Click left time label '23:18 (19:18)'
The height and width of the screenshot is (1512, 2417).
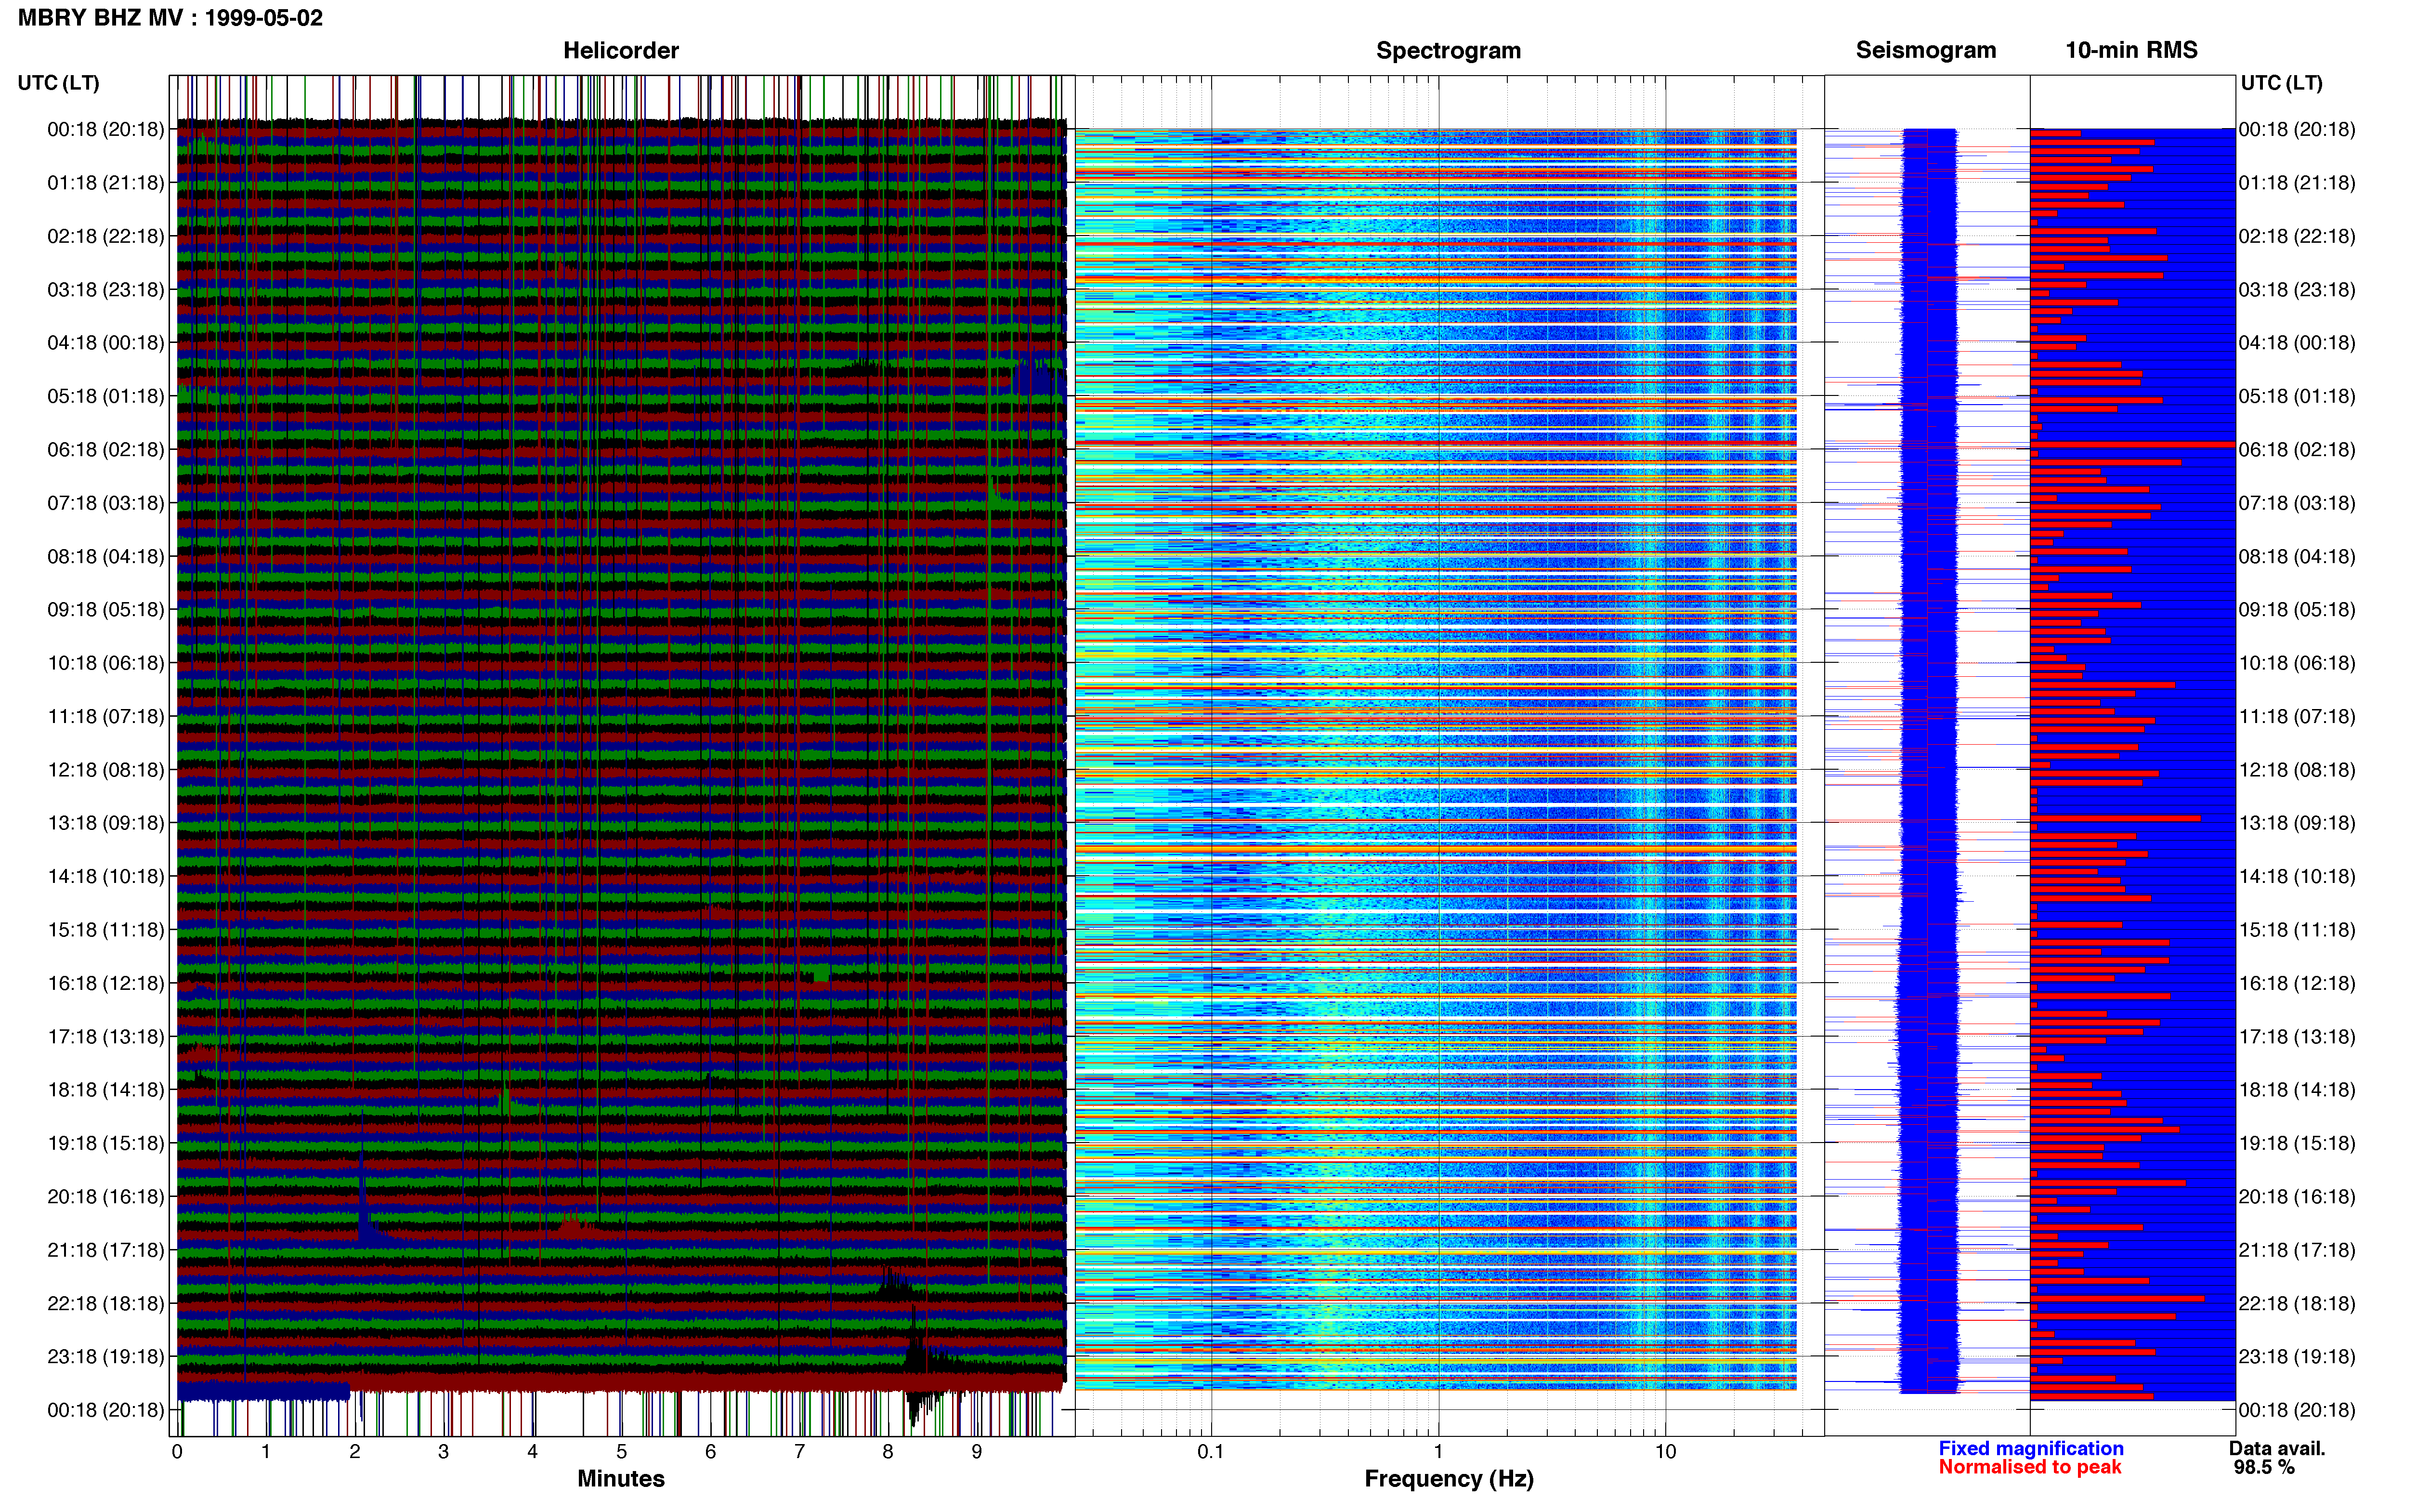point(106,1357)
